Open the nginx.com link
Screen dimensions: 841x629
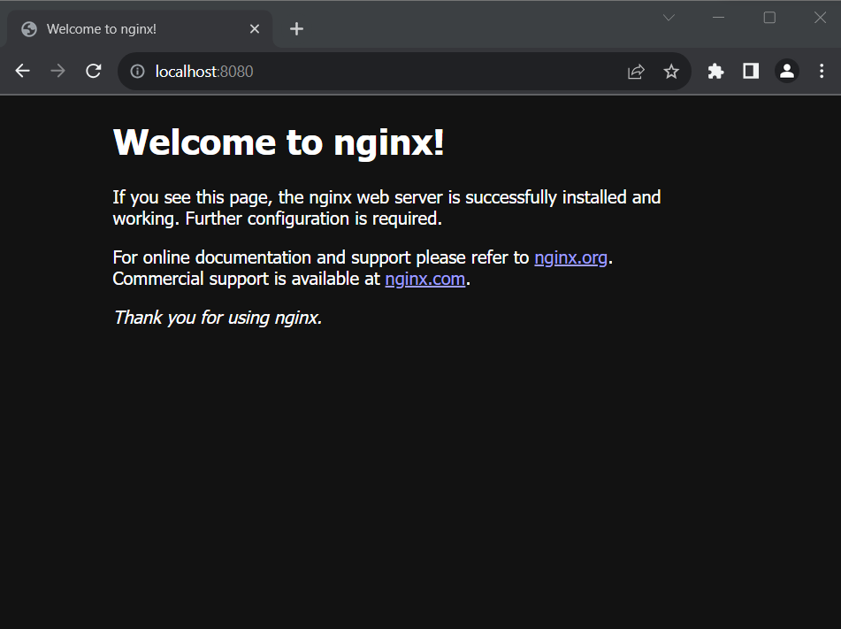coord(425,279)
